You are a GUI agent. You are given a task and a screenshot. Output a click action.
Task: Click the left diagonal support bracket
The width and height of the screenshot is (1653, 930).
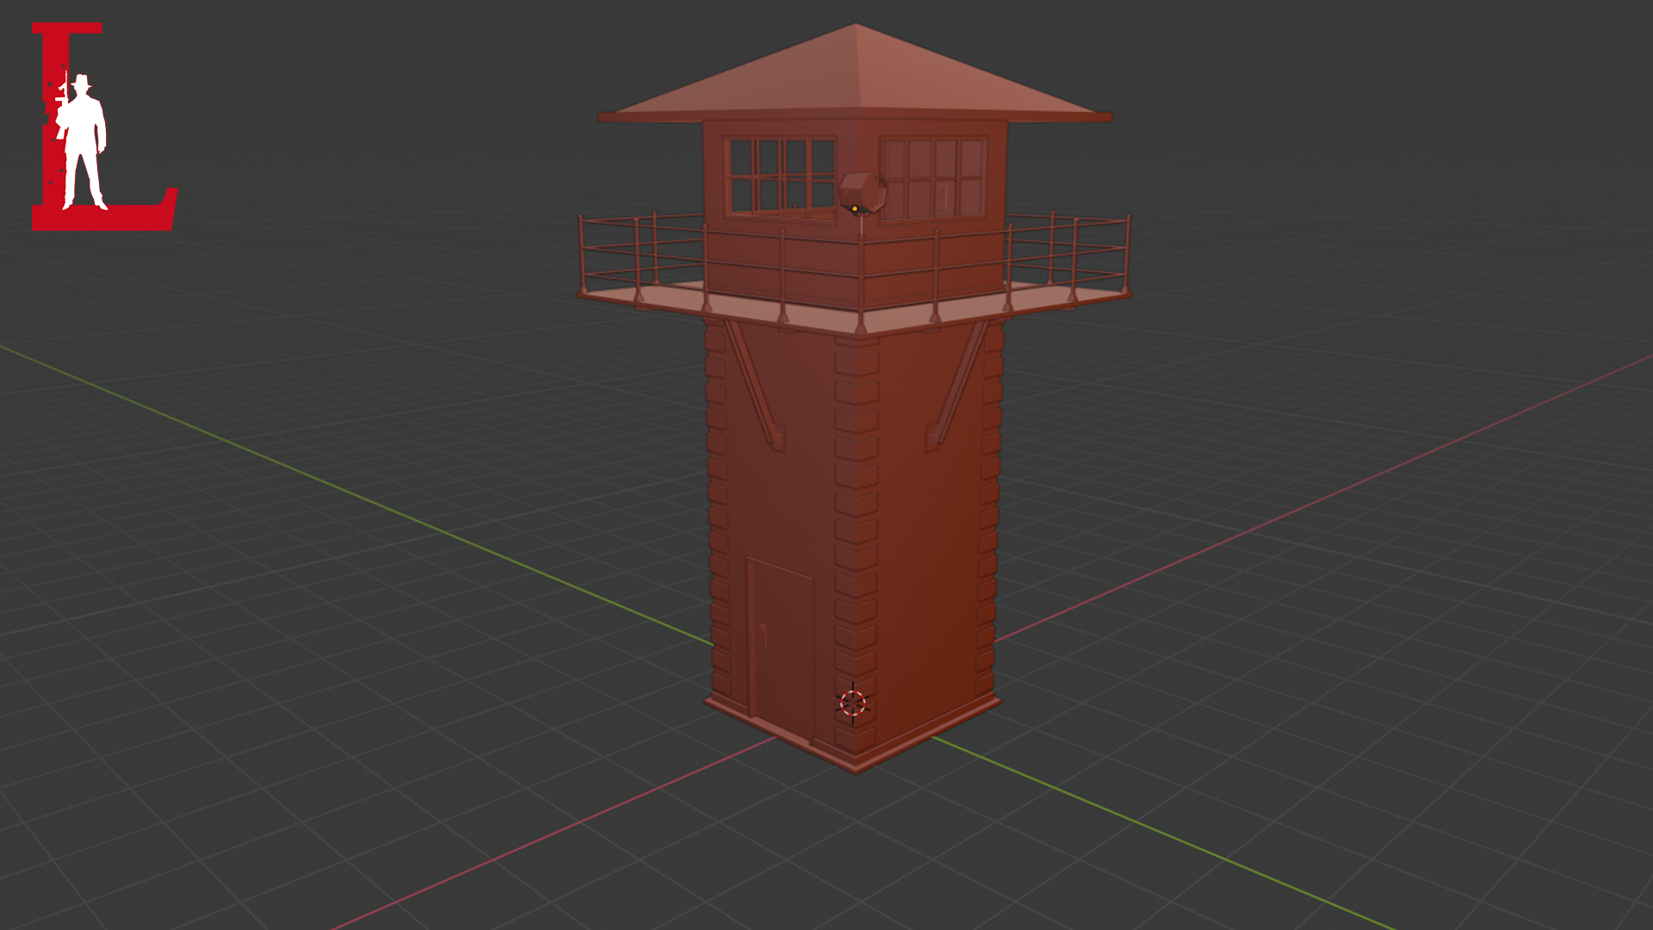coord(755,383)
